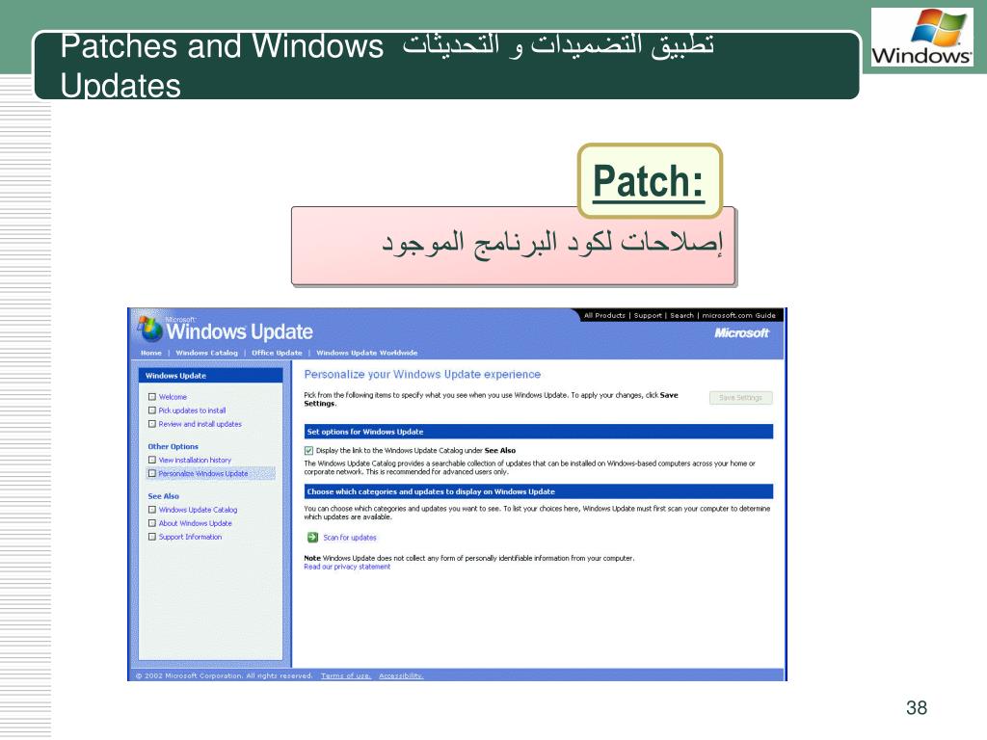This screenshot has width=987, height=740.
Task: Click the square icon next to Windows Update Catalog
Action: [151, 510]
